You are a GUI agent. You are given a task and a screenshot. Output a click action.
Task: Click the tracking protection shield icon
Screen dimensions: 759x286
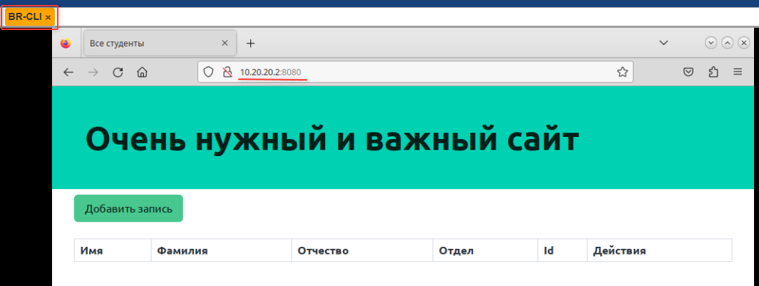coord(208,72)
